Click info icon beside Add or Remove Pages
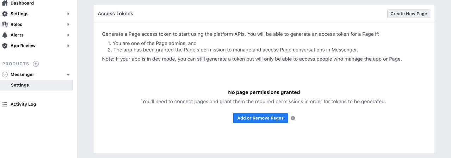This screenshot has width=451, height=158. pyautogui.click(x=293, y=118)
